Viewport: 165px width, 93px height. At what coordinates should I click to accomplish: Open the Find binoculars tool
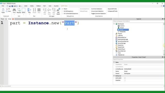pyautogui.click(x=14, y=10)
